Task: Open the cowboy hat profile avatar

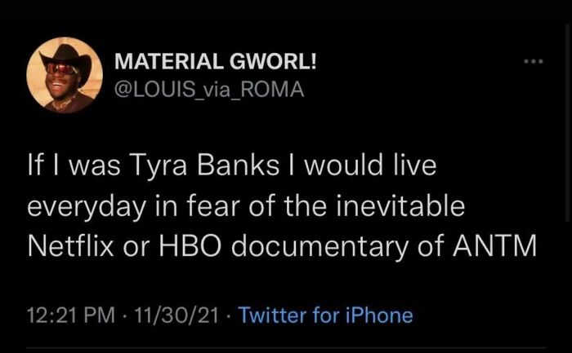Action: click(x=65, y=75)
